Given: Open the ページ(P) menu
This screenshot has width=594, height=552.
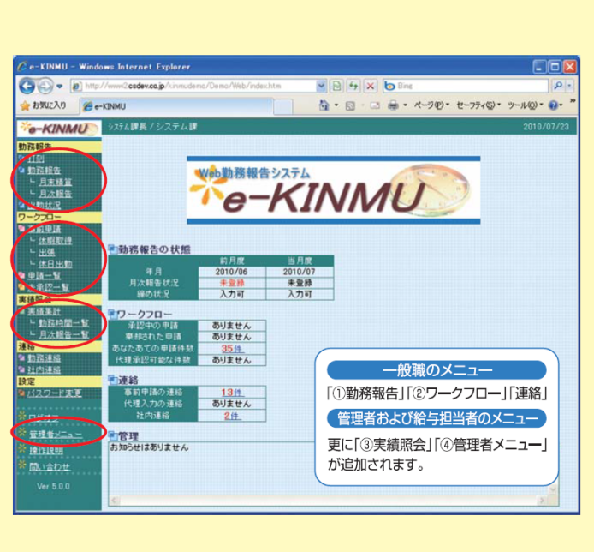Looking at the screenshot, I should click(431, 105).
